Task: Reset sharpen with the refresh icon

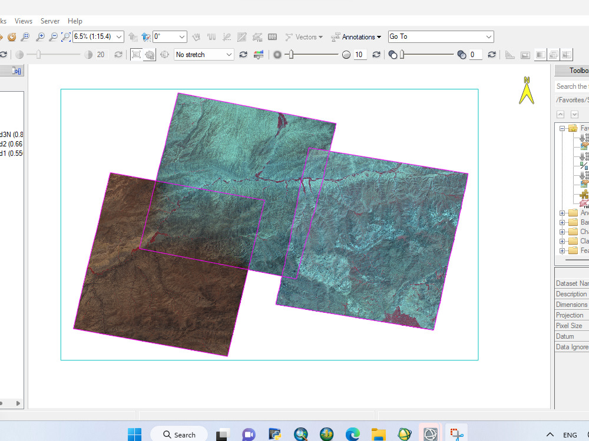Action: pyautogui.click(x=376, y=55)
